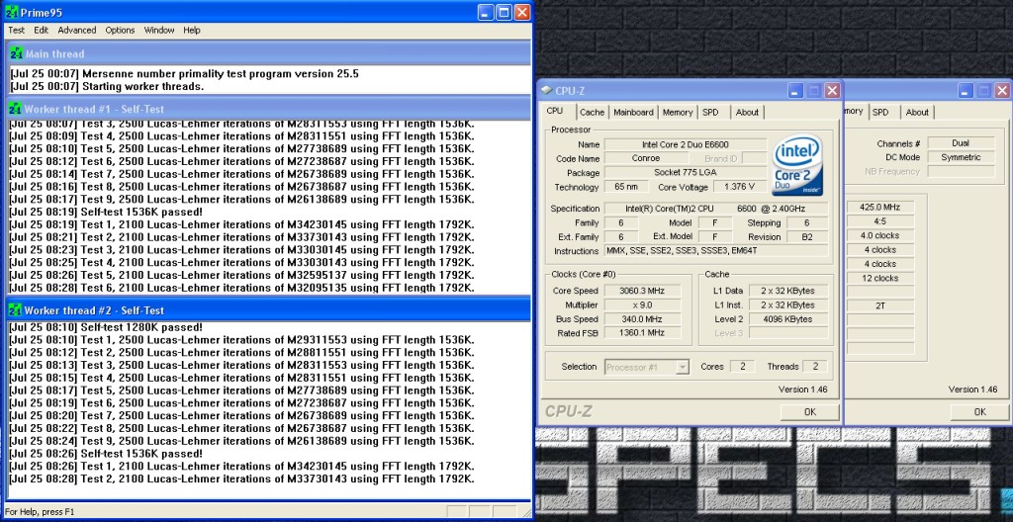1013x522 pixels.
Task: Open the Test menu in Prime95
Action: 16,31
